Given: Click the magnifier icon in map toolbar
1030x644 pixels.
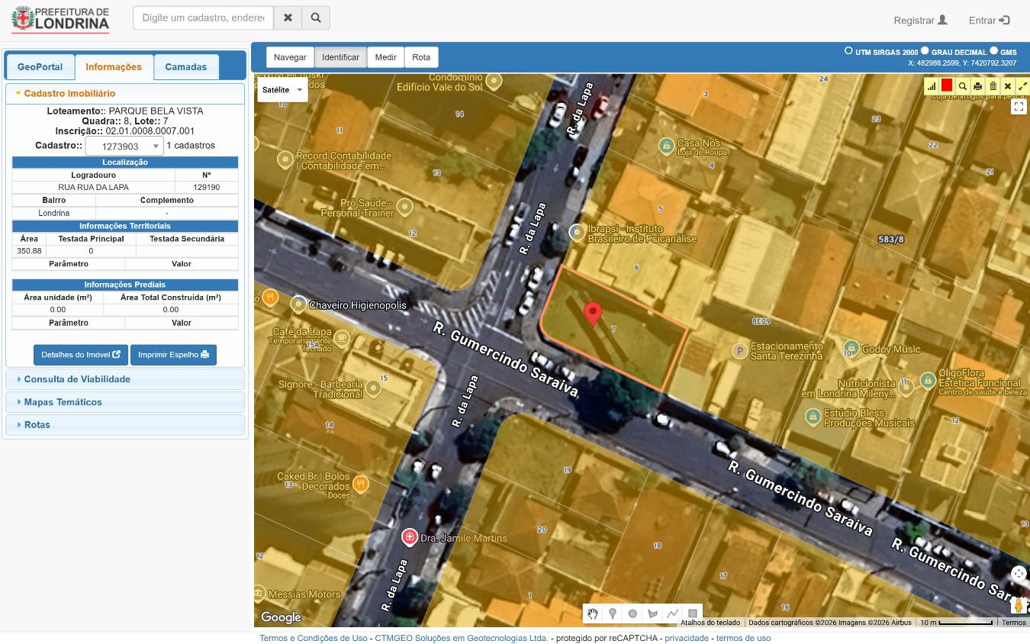Looking at the screenshot, I should [962, 86].
